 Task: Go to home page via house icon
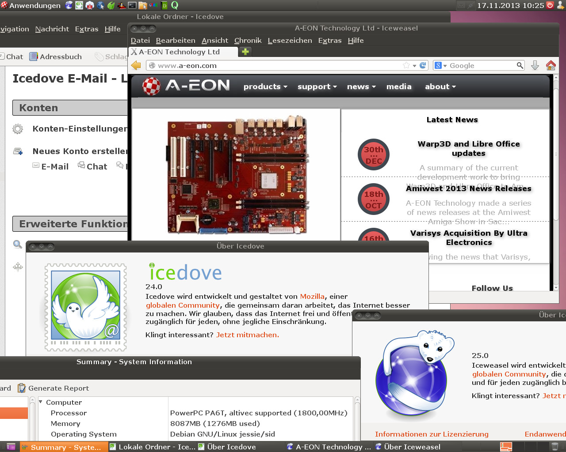pyautogui.click(x=551, y=66)
